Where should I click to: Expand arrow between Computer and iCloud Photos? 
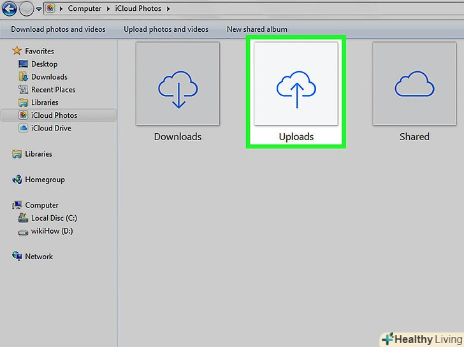pos(108,9)
